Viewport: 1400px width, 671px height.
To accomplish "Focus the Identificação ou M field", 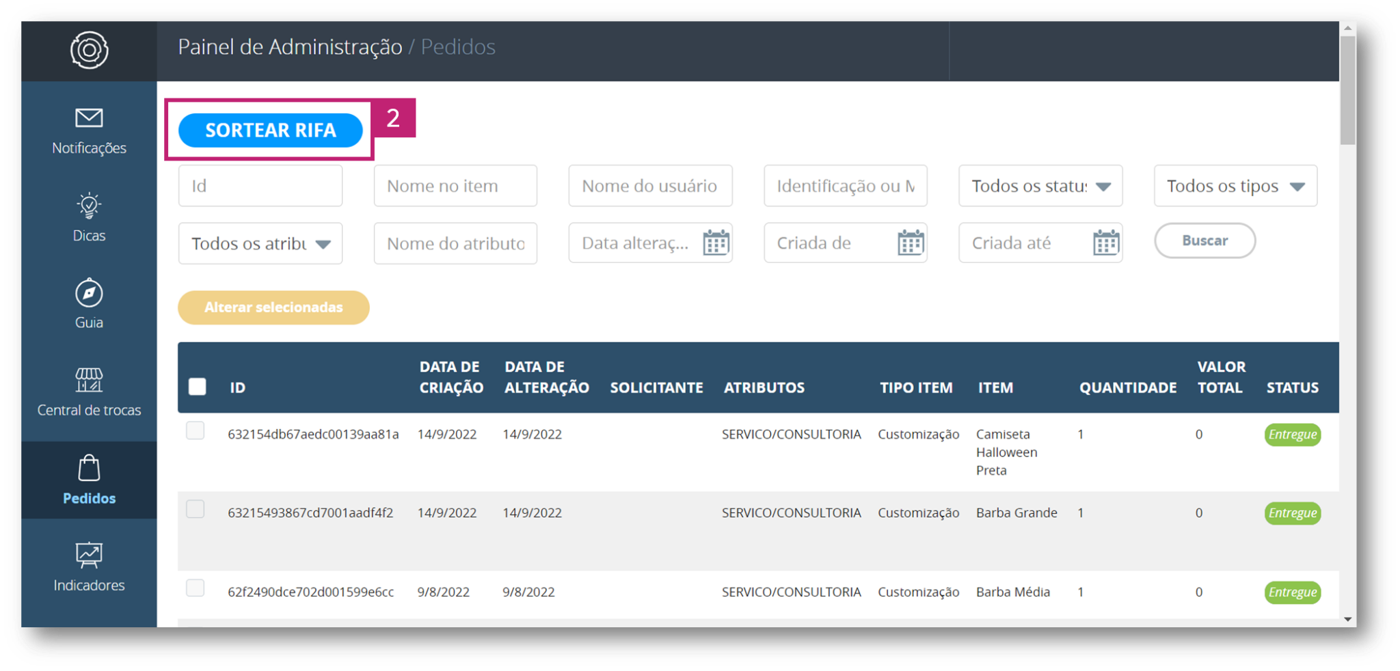I will 846,186.
